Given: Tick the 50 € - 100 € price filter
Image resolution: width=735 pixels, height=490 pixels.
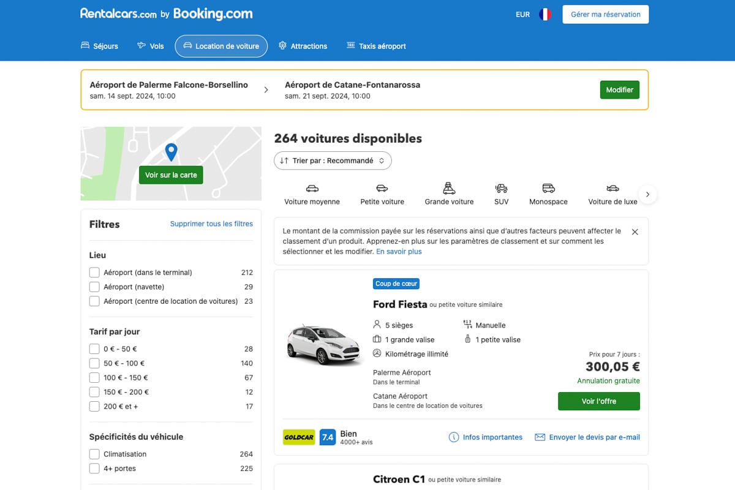Looking at the screenshot, I should pos(94,363).
